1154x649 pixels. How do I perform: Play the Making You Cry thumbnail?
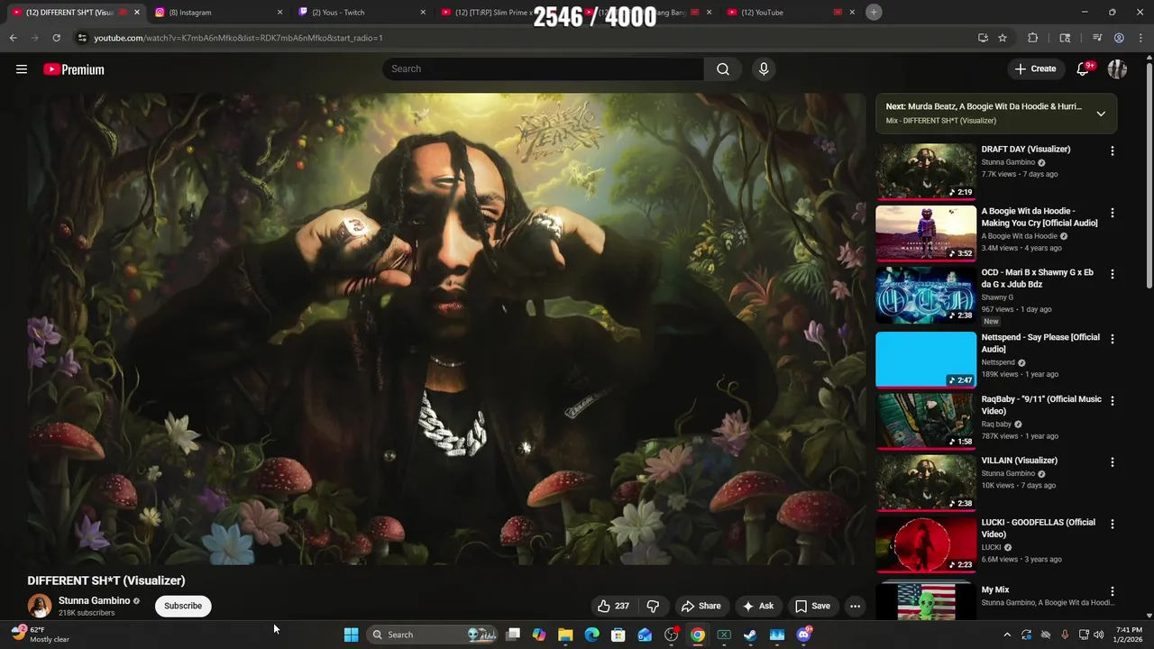(926, 233)
